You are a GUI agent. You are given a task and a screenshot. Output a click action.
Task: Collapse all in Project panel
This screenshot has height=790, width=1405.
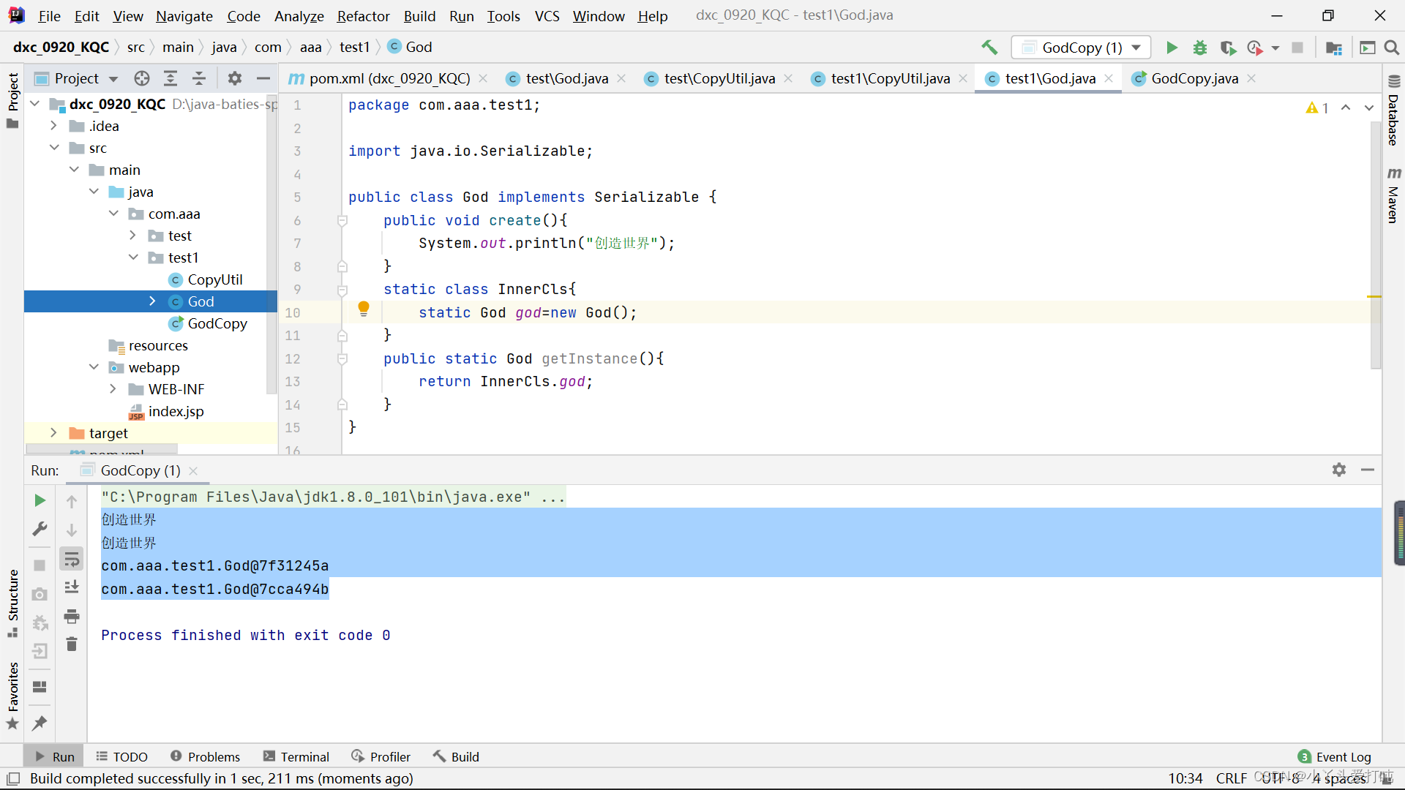199,78
